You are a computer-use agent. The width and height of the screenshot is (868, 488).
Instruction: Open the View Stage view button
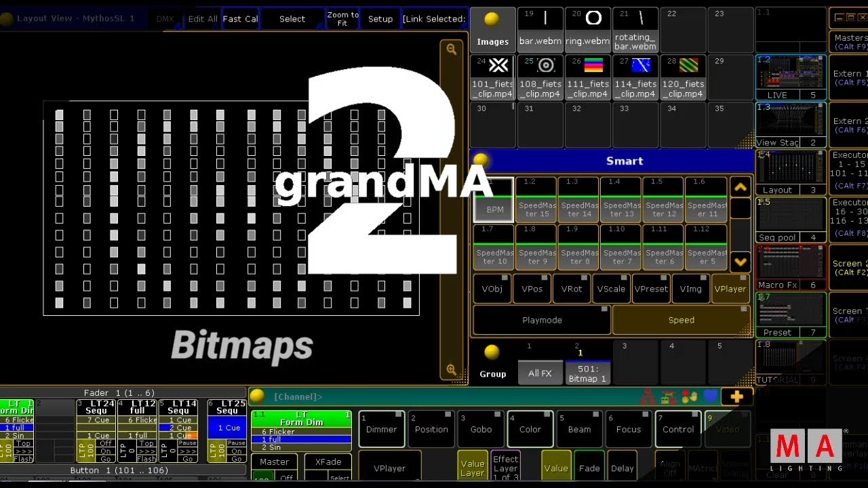tap(791, 125)
